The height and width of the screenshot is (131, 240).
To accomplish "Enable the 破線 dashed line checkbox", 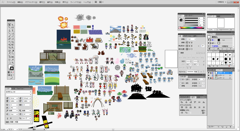I will tap(180, 53).
